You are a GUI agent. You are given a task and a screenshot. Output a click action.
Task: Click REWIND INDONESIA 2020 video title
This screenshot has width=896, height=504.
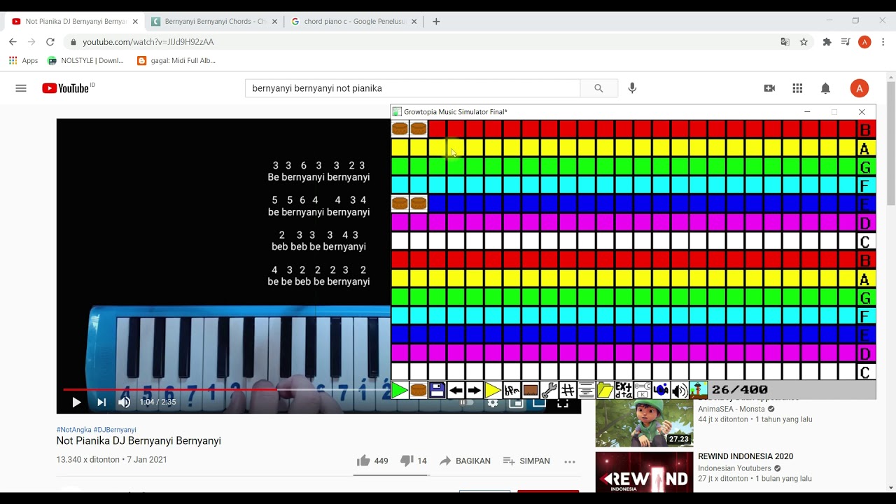[745, 456]
